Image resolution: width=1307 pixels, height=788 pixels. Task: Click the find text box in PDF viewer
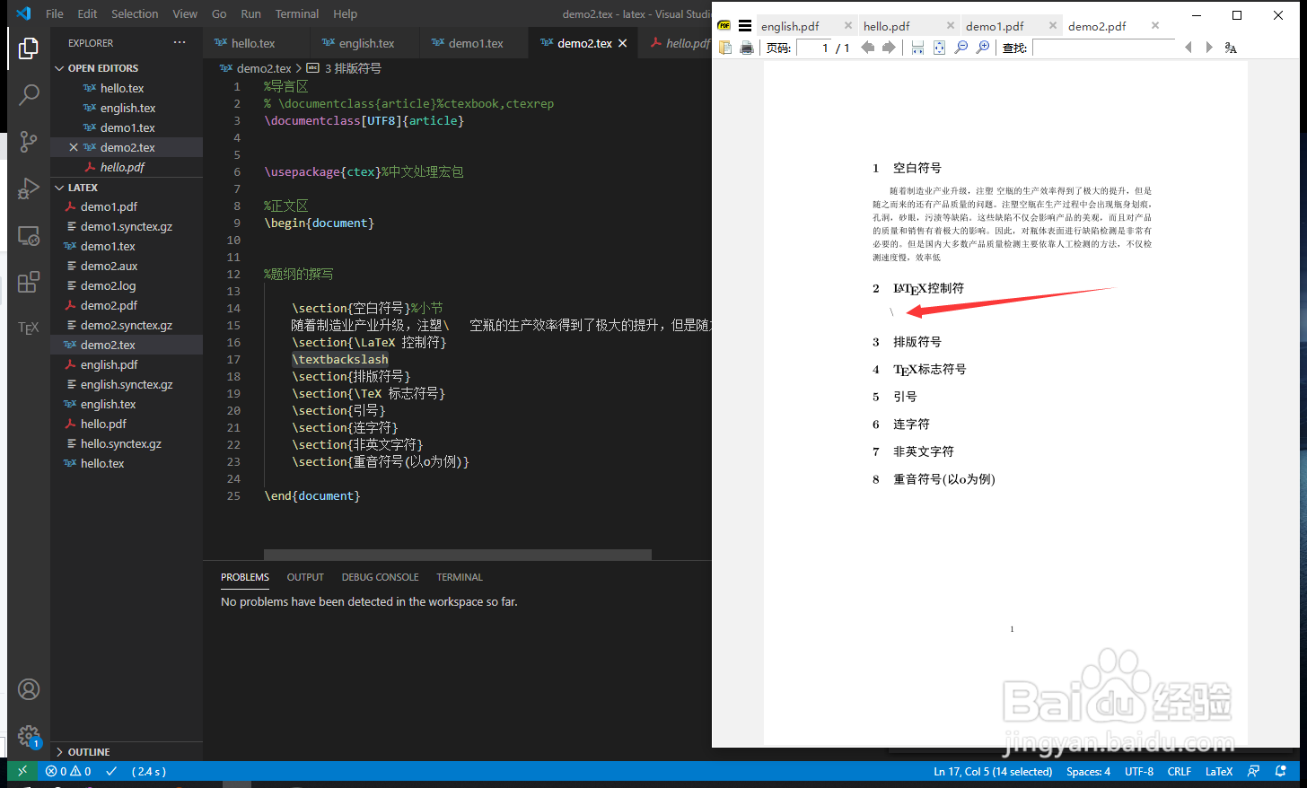(1103, 48)
